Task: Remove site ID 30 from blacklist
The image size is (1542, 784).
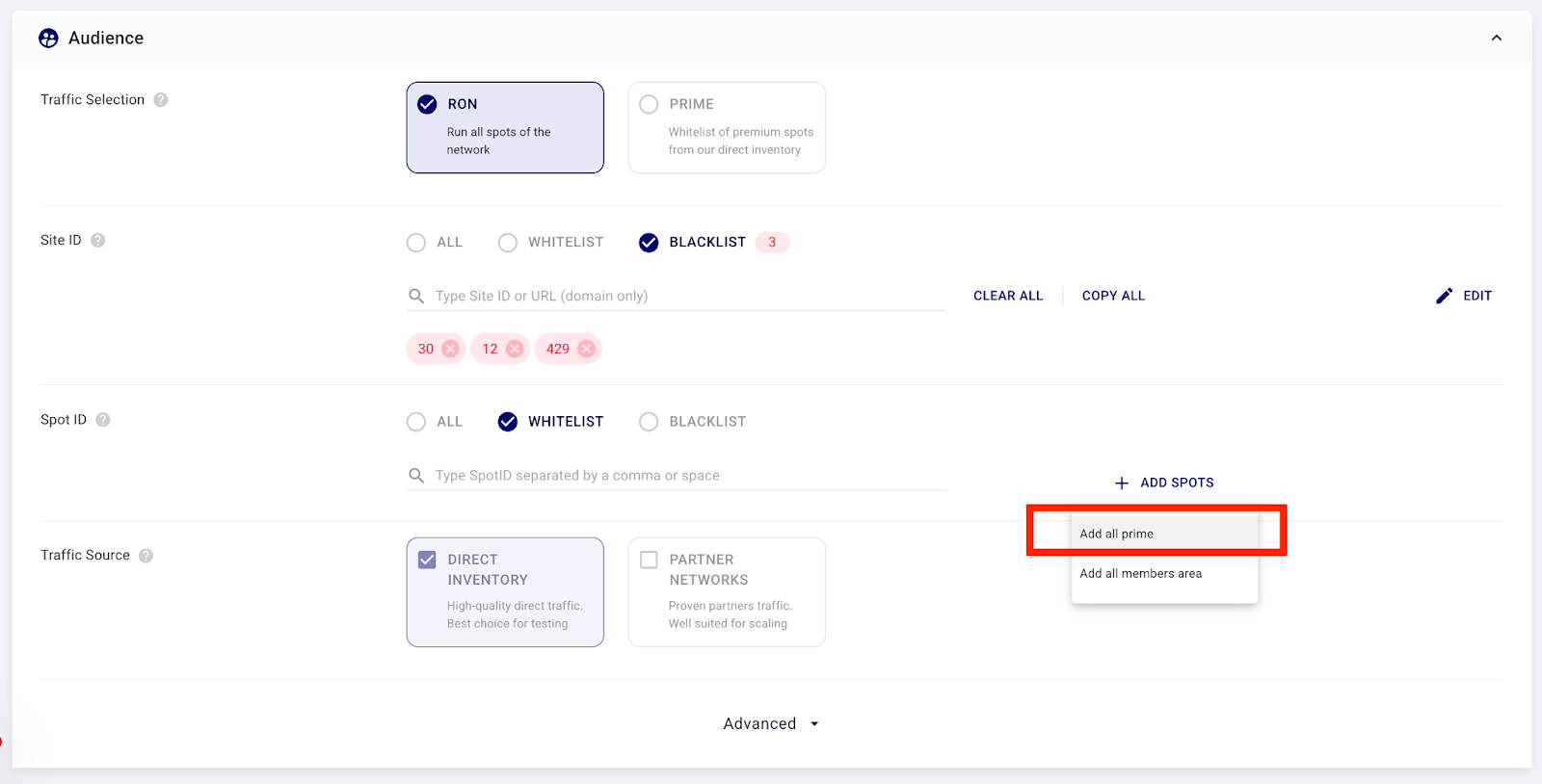Action: [x=450, y=349]
